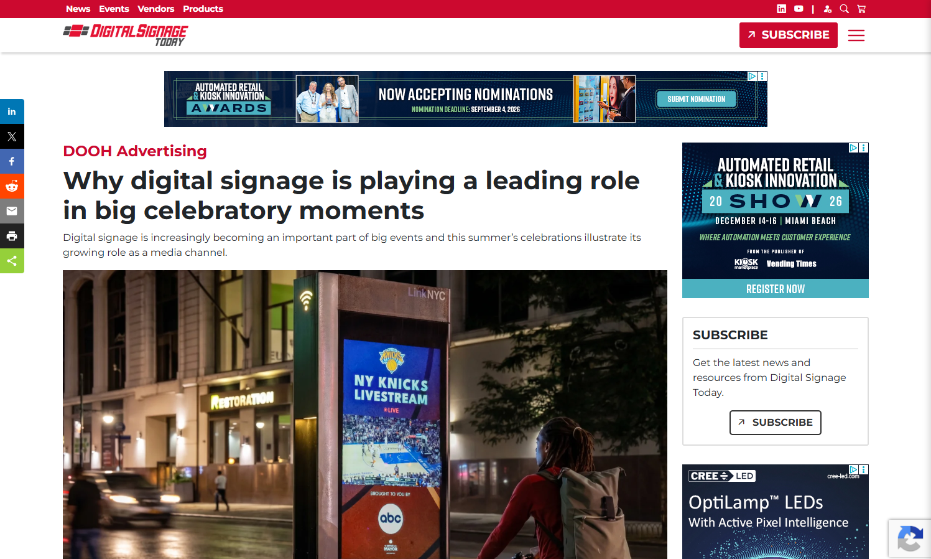Screen dimensions: 931x559
Task: Click the red SUBSCRIBE button in header
Action: [x=788, y=35]
